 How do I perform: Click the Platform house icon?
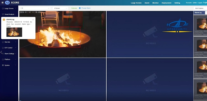3,60
